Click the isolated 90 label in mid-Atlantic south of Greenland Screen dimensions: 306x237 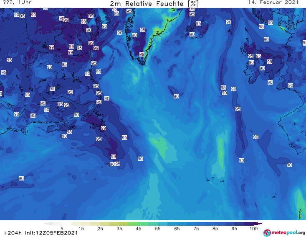(x=176, y=96)
